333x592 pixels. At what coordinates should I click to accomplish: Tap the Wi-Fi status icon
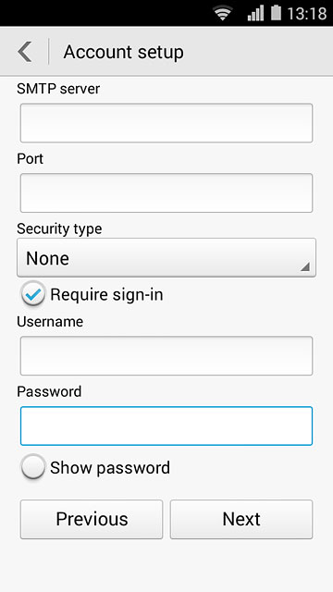(x=223, y=13)
